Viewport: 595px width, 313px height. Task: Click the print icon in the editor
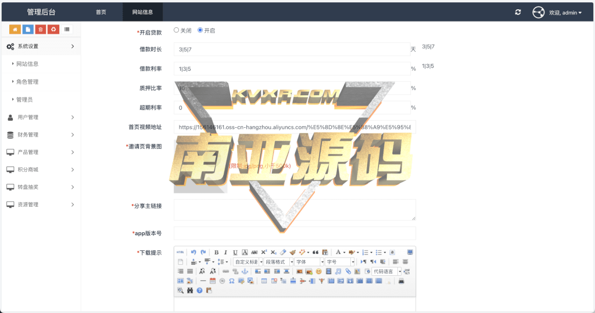pos(401,281)
